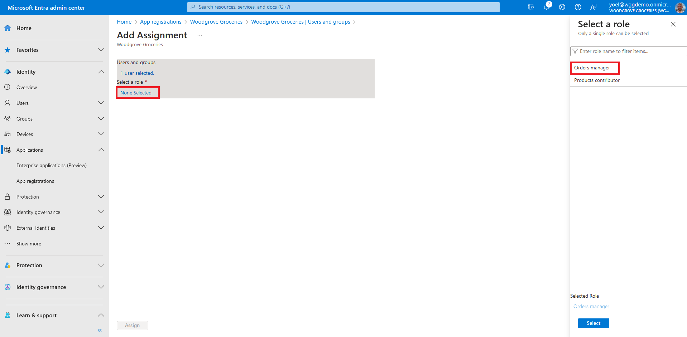Open Enterprise applications (Preview)
687x337 pixels.
coord(52,165)
